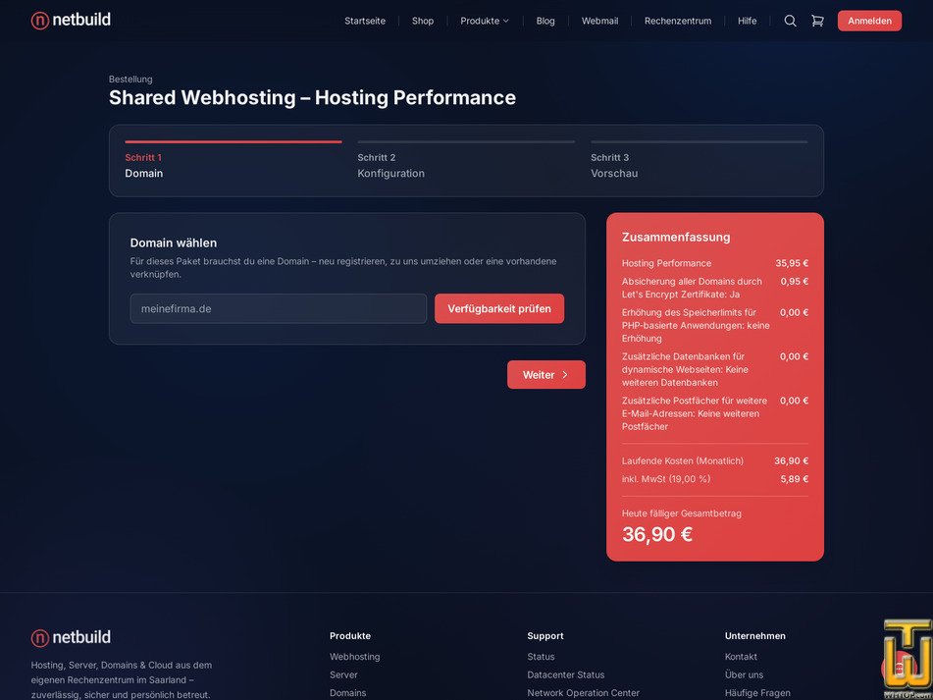Screen dimensions: 933x700
Task: Click Verfügbarkeit prüfen button
Action: pyautogui.click(x=499, y=308)
